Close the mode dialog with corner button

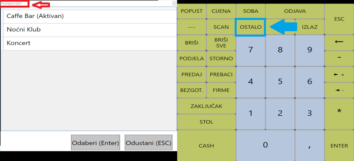[174, 3]
